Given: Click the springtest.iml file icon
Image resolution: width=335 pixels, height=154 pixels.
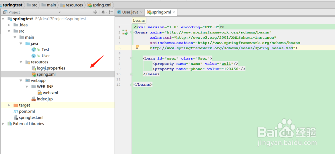Looking at the screenshot, I should pos(16,117).
